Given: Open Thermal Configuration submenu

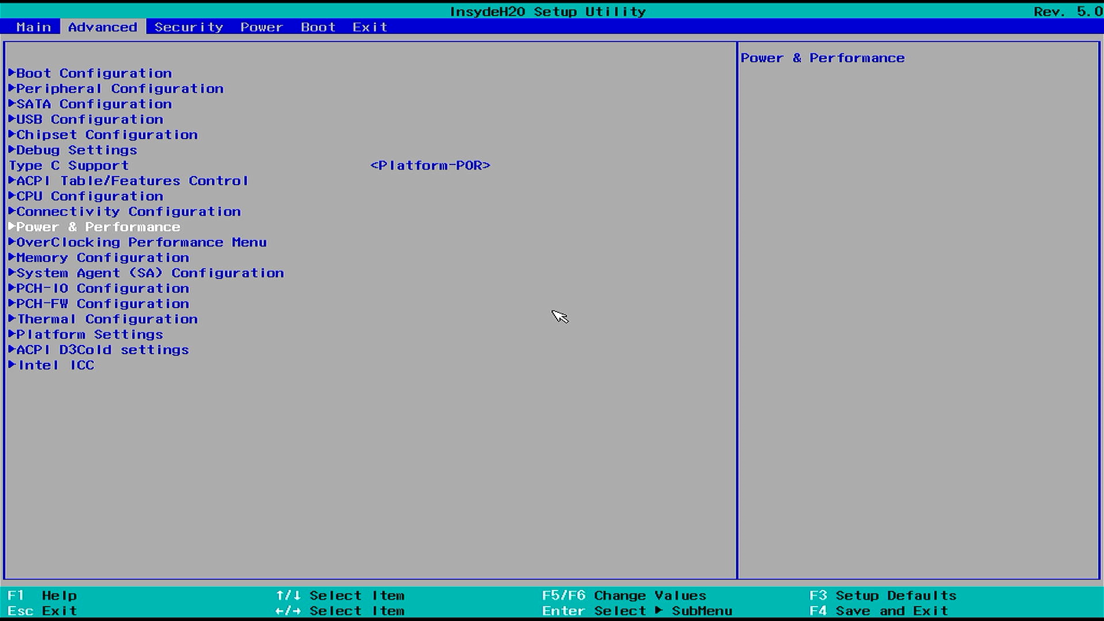Looking at the screenshot, I should click(107, 319).
